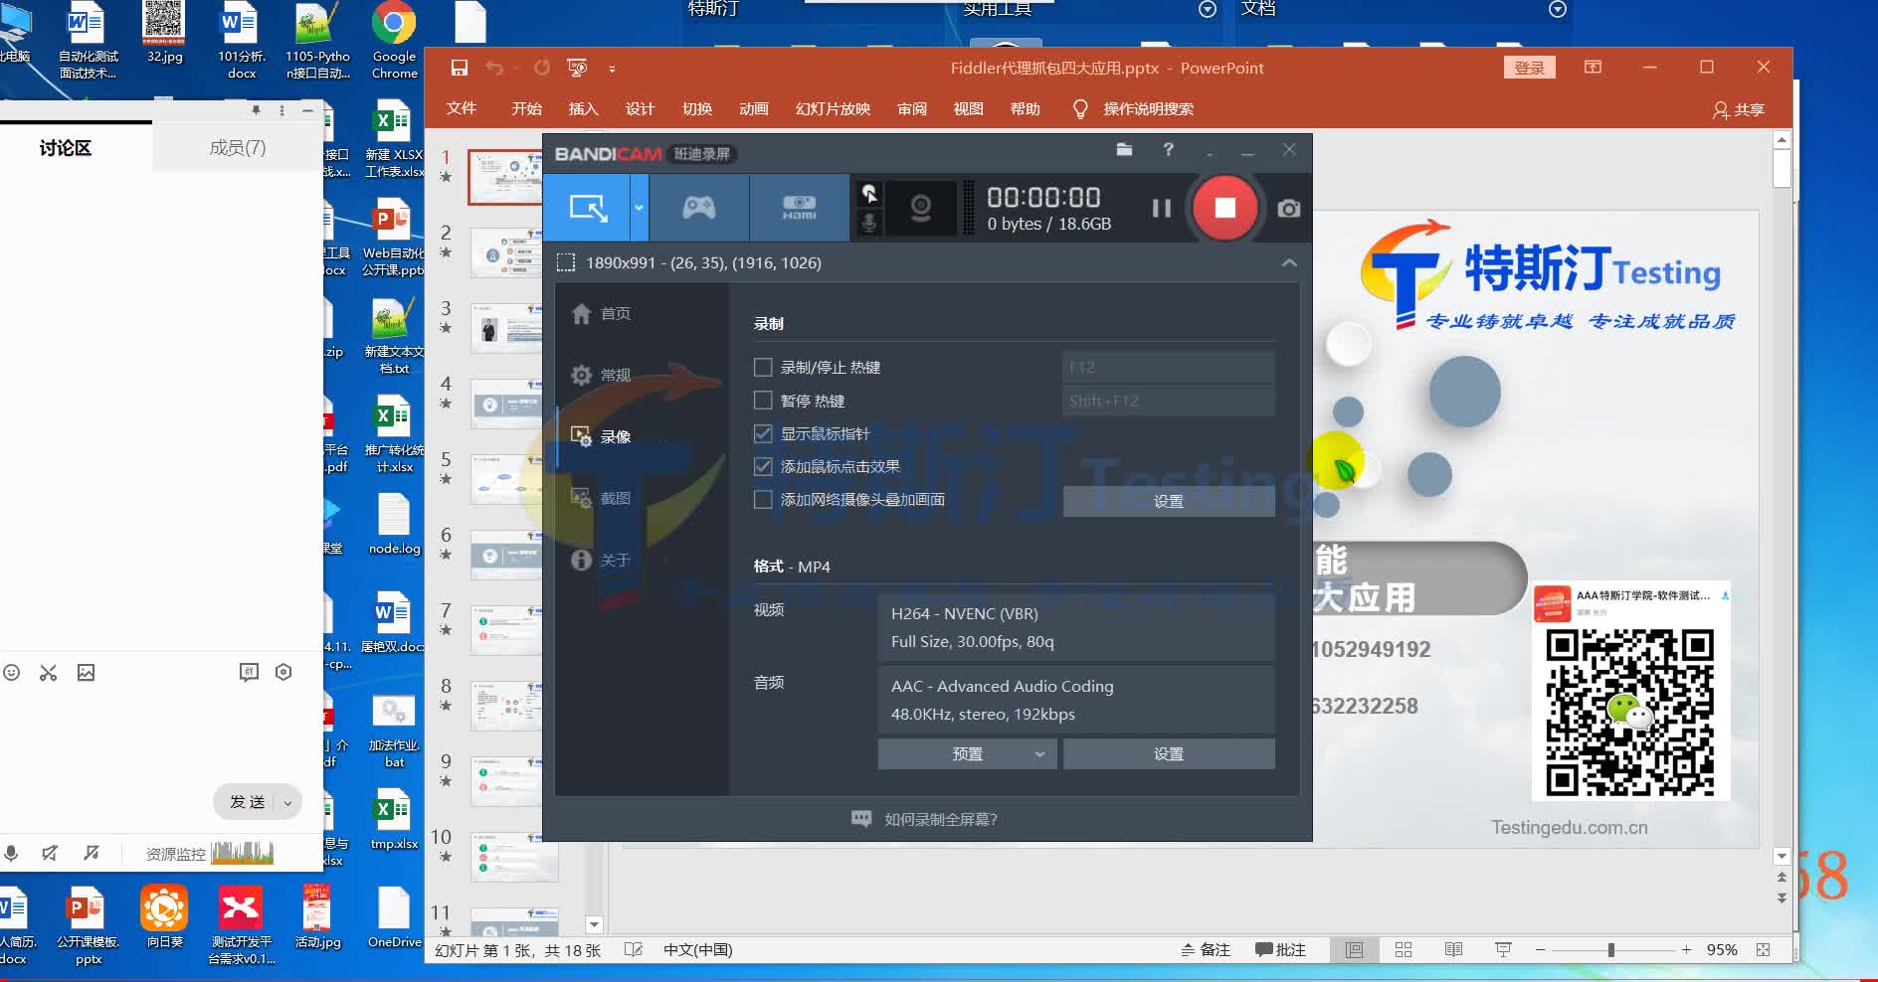Toggle microphone icon in chat panel
This screenshot has width=1878, height=982.
[x=11, y=853]
